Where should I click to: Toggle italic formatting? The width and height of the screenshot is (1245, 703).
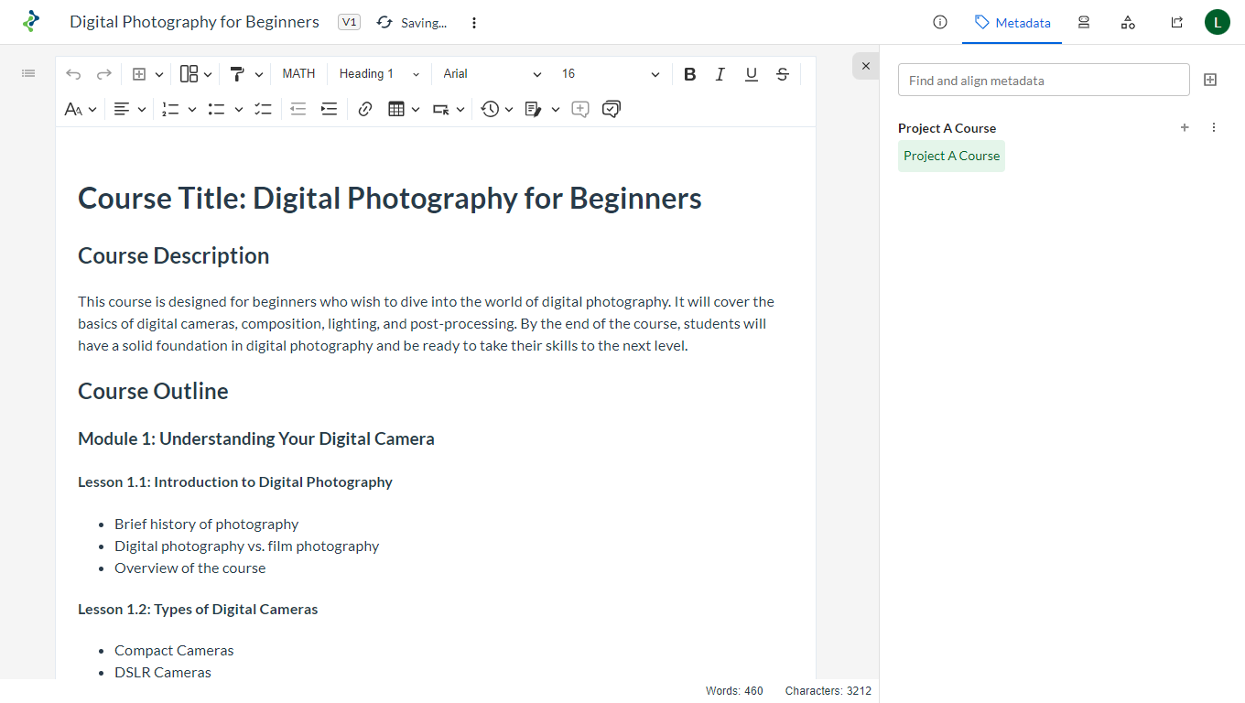pos(720,74)
